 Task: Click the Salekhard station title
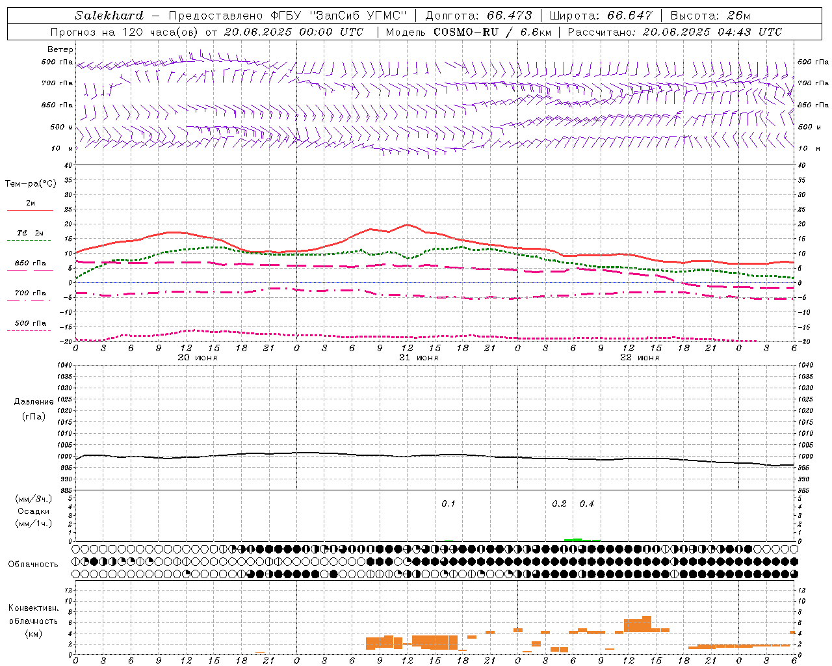(109, 16)
